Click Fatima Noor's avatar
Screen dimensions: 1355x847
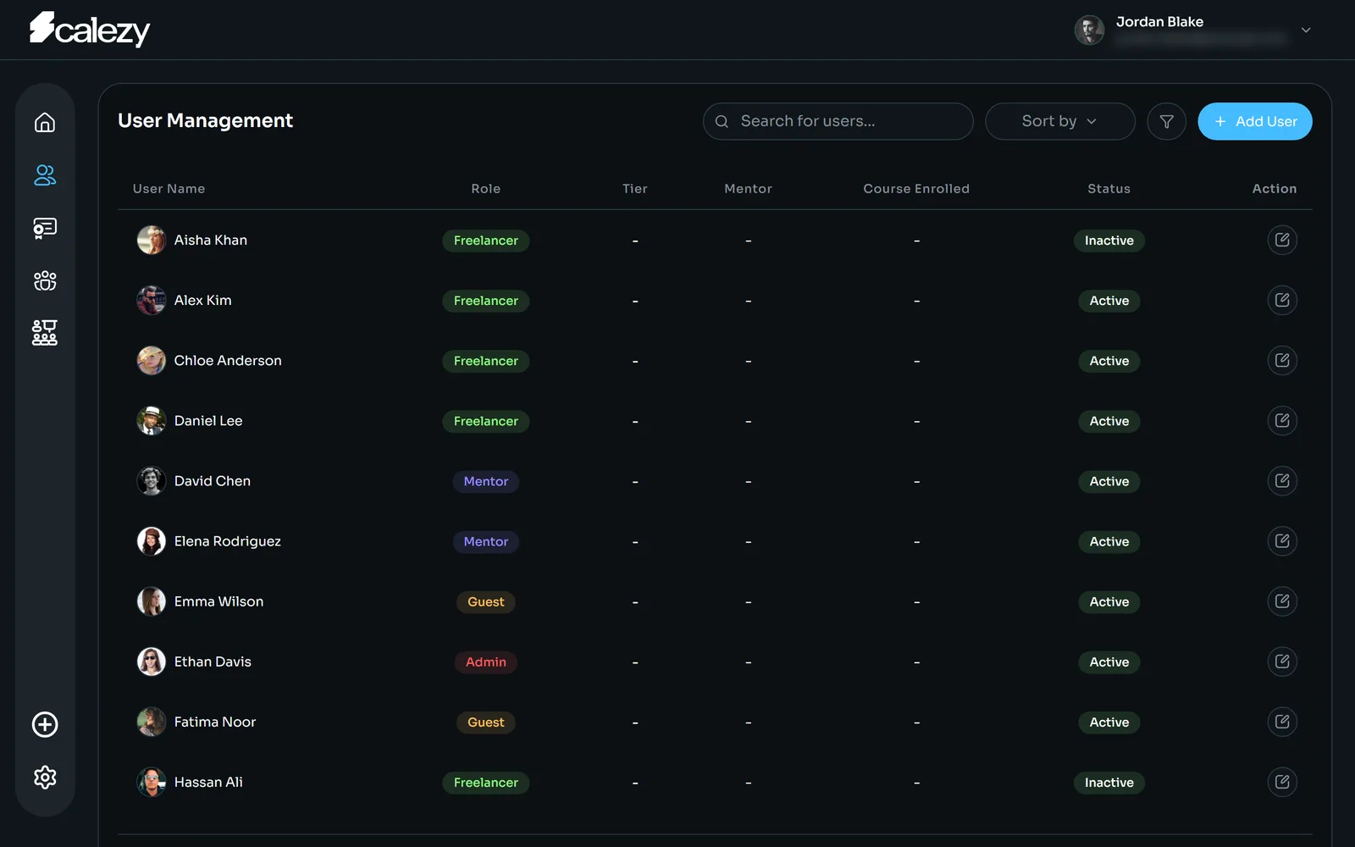point(152,722)
